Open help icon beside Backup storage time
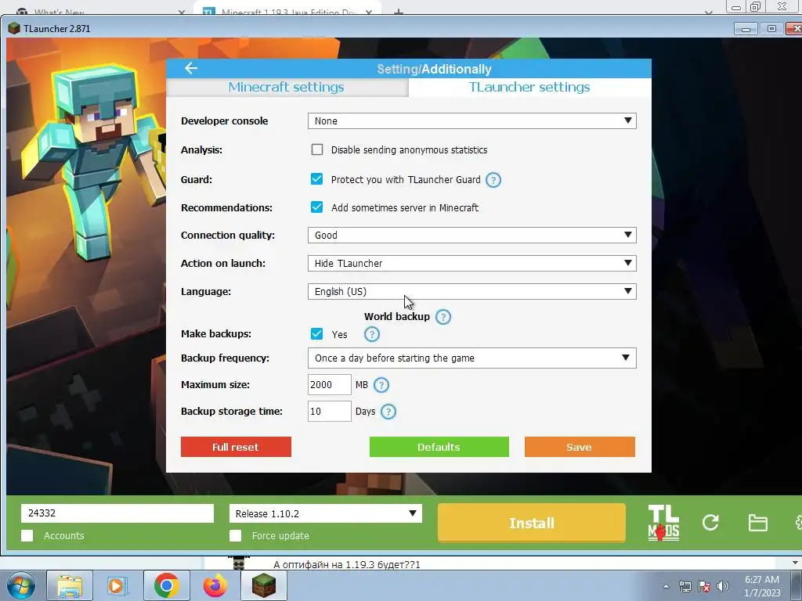 (x=388, y=412)
